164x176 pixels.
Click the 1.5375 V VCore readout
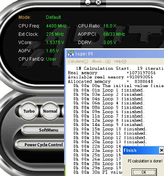coord(55,43)
